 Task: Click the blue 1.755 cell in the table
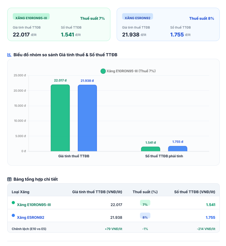pos(210,218)
